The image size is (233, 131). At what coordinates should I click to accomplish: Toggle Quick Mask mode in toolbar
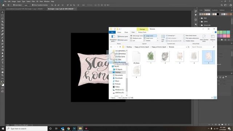3,88
